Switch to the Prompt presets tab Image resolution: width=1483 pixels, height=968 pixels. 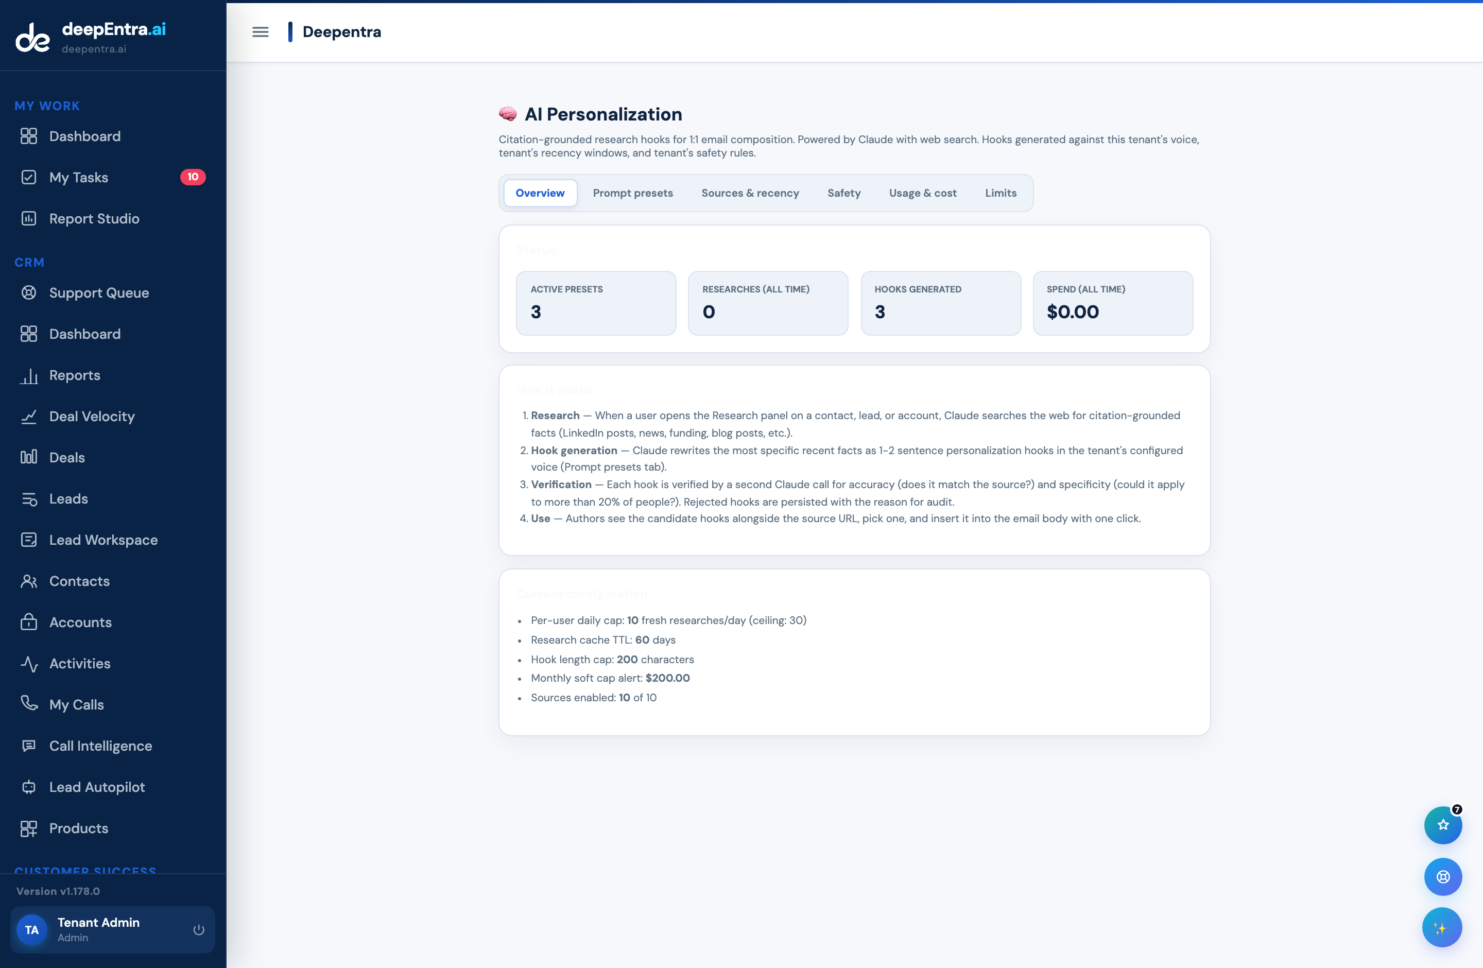tap(632, 193)
